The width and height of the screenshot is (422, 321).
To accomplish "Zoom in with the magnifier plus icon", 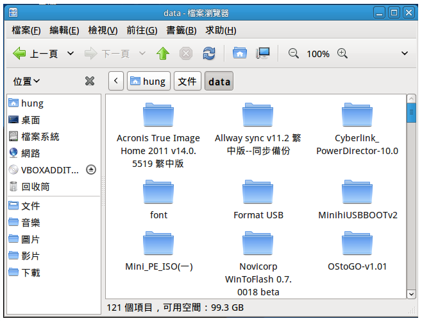I will (342, 53).
